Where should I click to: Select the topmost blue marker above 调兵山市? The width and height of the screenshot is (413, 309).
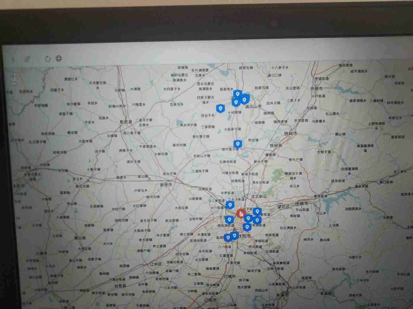click(x=237, y=94)
